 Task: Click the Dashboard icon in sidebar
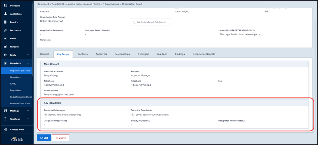tap(5, 6)
